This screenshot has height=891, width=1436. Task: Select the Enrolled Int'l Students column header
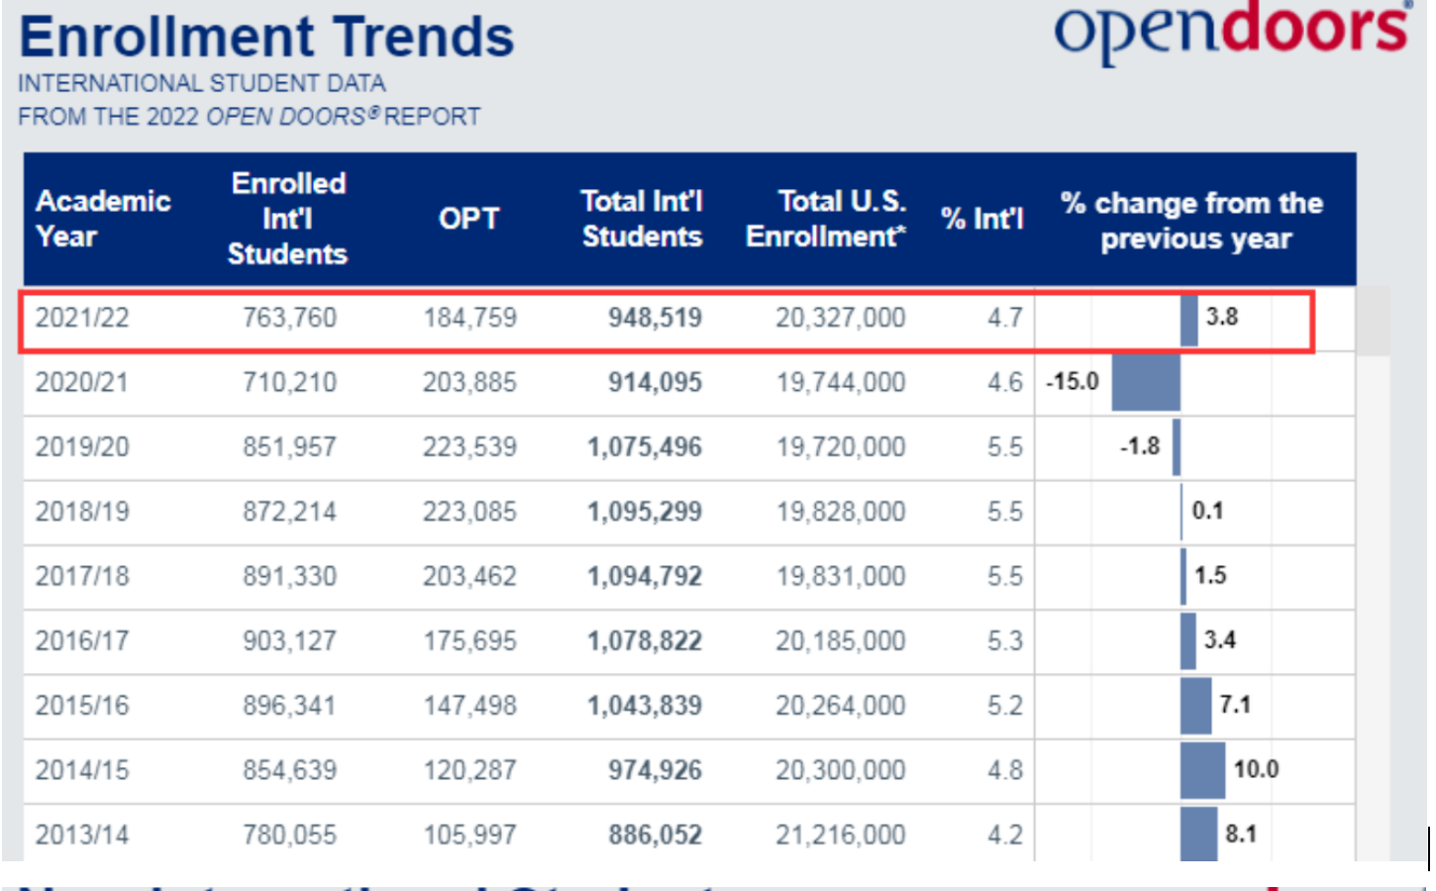click(287, 219)
